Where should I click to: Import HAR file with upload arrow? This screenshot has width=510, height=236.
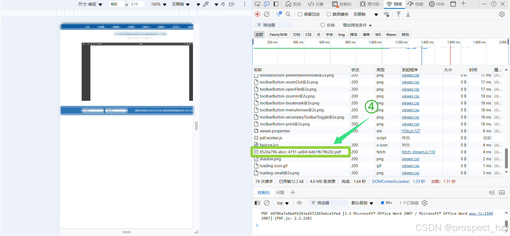point(398,14)
